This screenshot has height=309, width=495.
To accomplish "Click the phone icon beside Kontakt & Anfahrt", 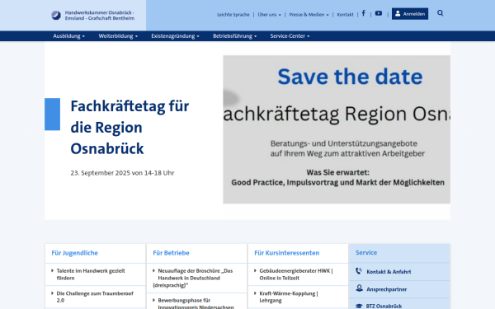I will [359, 271].
